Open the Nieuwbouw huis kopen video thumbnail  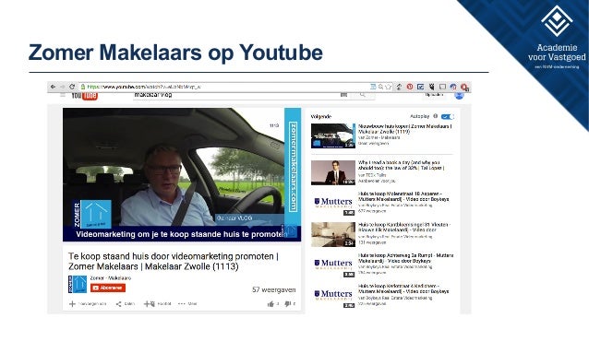tap(333, 135)
